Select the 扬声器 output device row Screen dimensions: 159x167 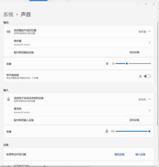pyautogui.click(x=79, y=43)
